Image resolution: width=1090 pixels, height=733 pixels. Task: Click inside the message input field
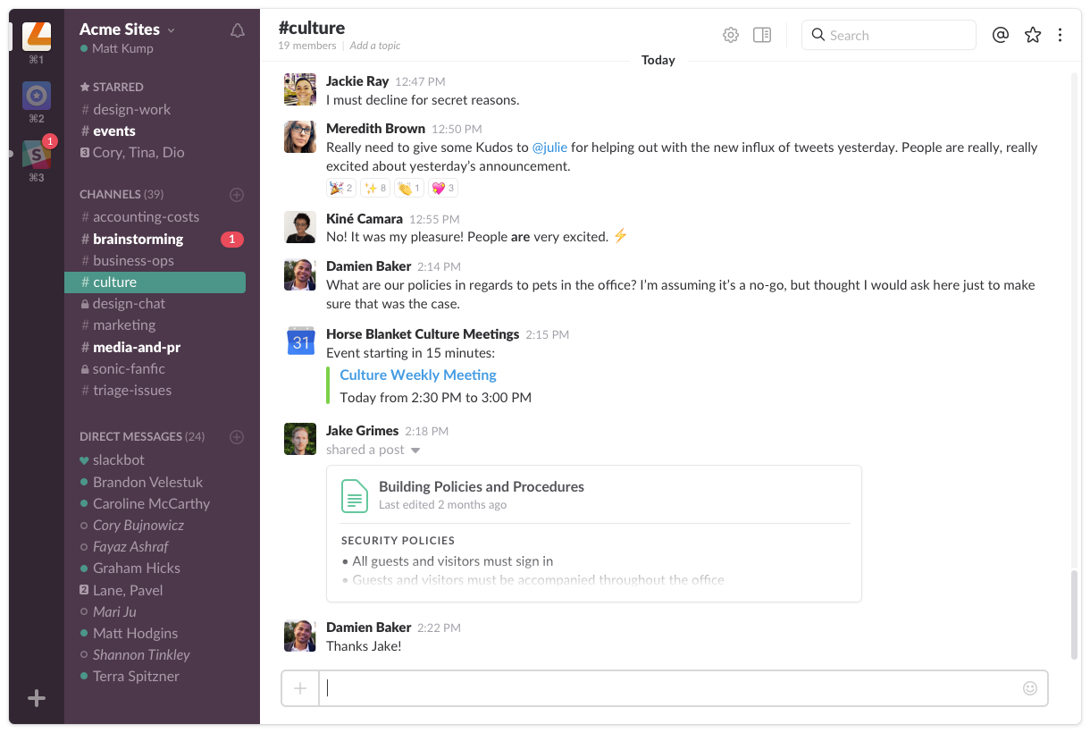pos(625,688)
